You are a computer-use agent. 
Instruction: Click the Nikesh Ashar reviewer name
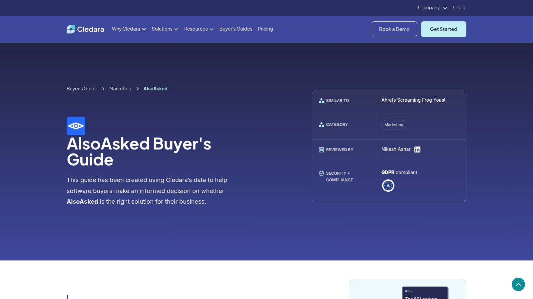point(396,149)
